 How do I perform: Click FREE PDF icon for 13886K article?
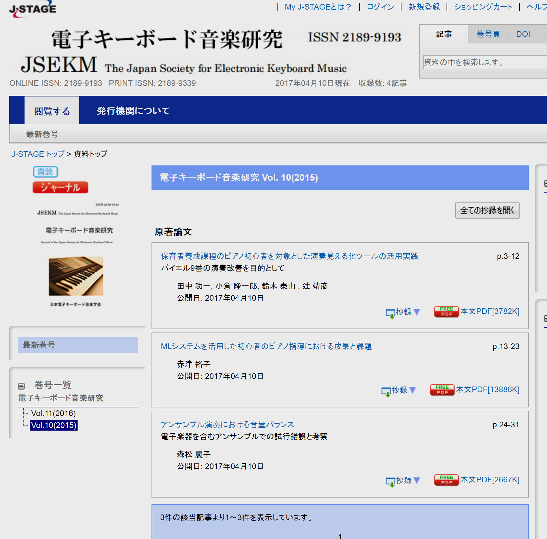pyautogui.click(x=442, y=390)
